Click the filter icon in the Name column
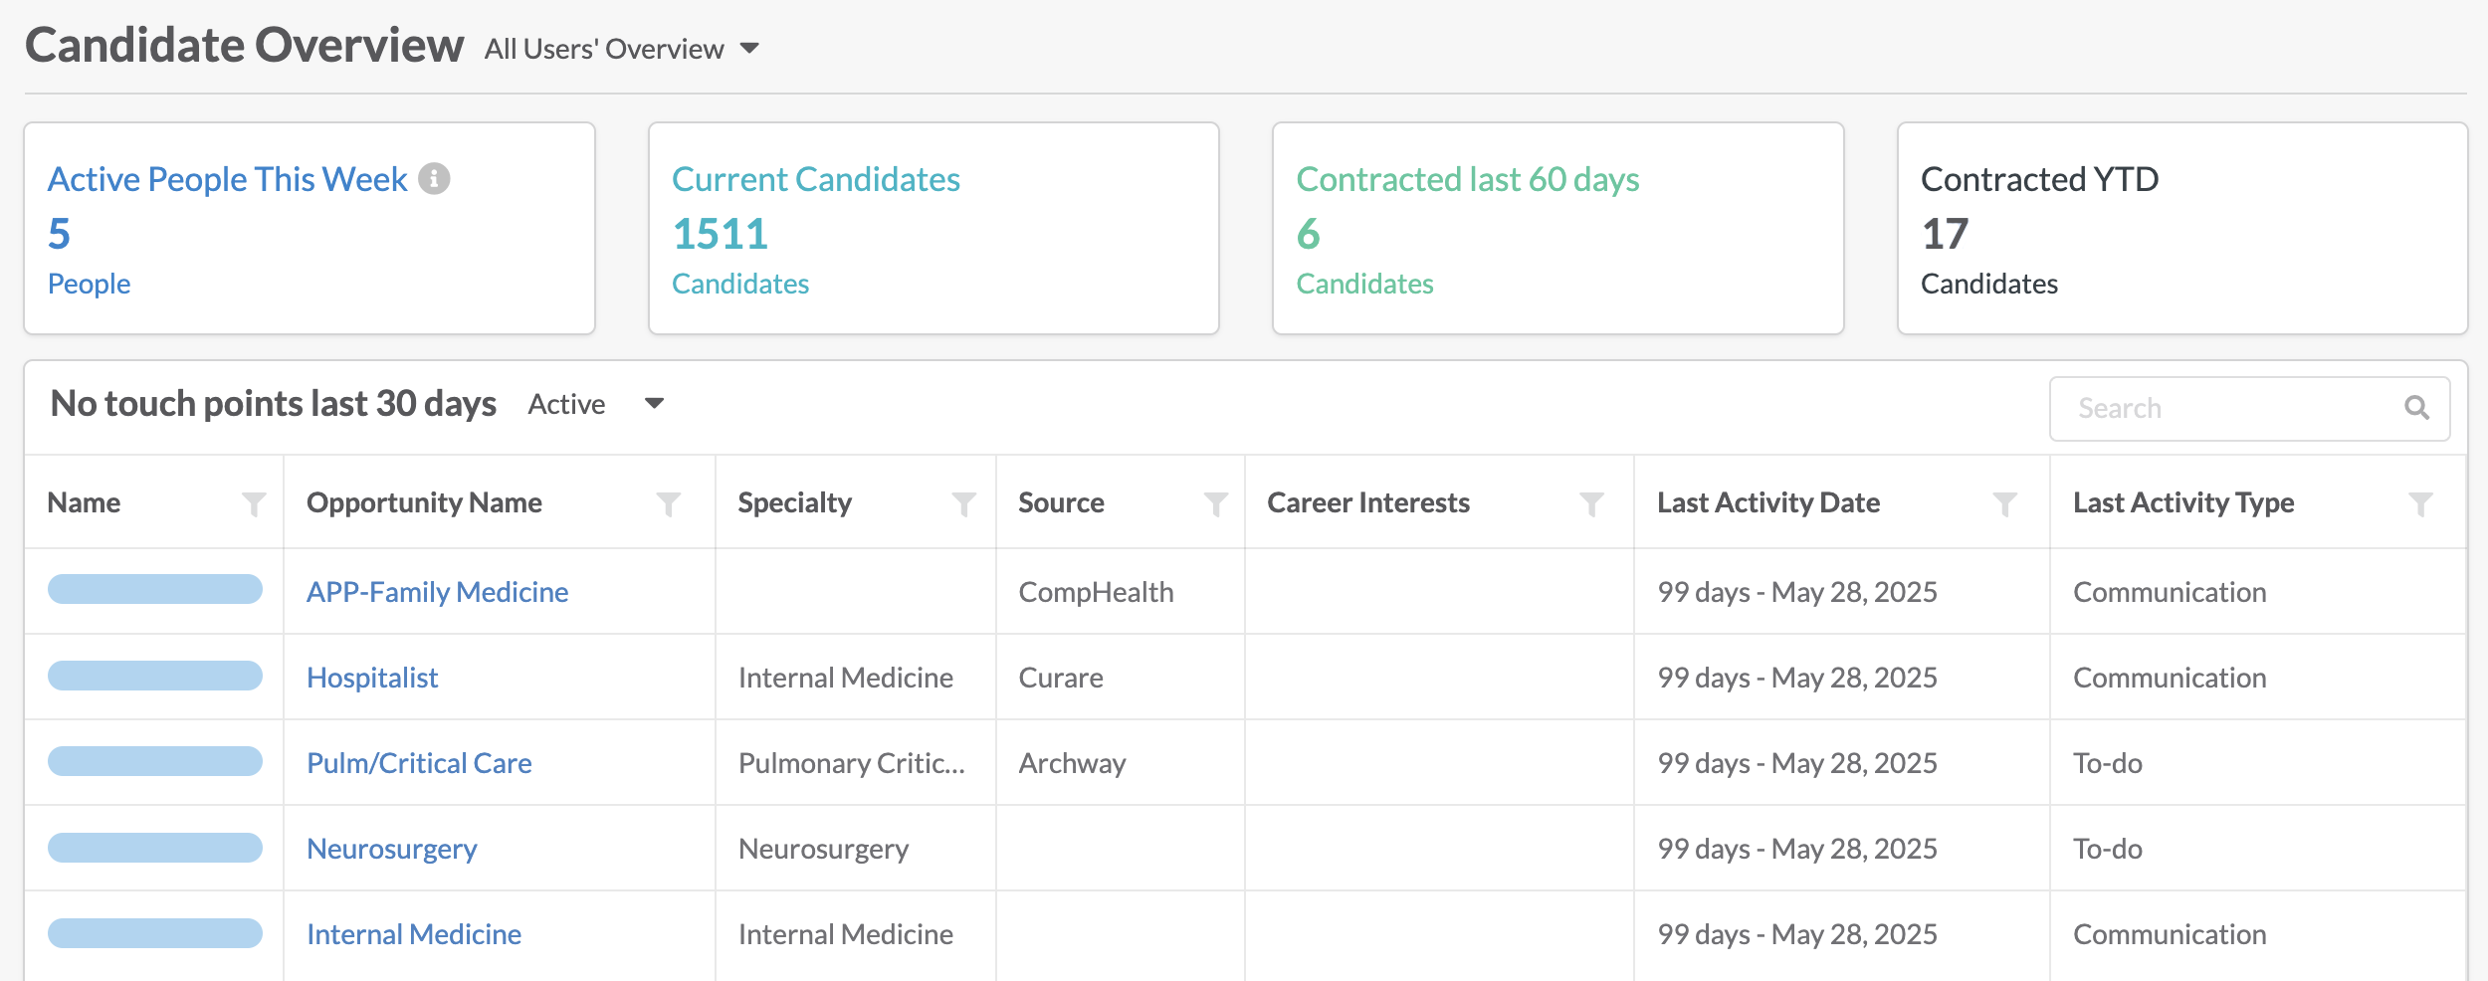This screenshot has height=981, width=2488. [254, 504]
